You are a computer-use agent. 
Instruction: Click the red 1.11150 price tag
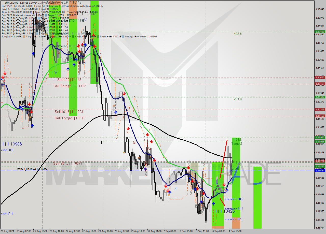click(320, 116)
